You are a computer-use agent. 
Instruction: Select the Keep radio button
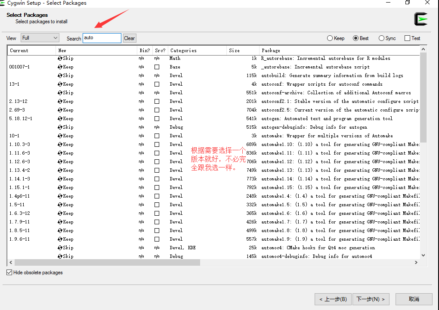click(330, 38)
